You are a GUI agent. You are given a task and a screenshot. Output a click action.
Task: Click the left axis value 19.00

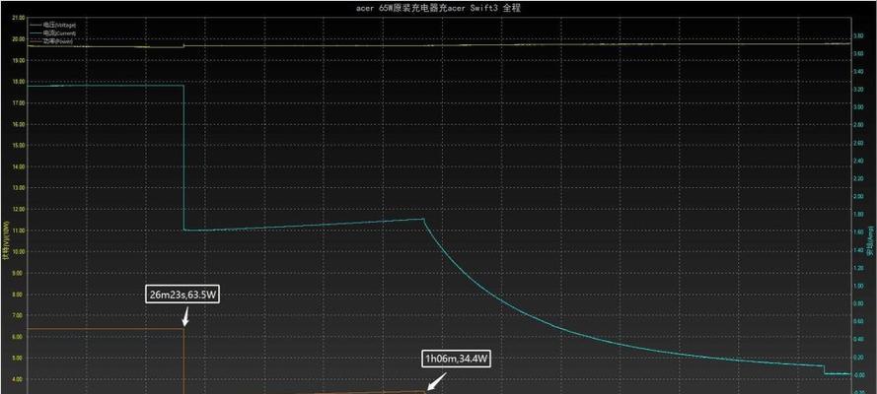pyautogui.click(x=19, y=60)
